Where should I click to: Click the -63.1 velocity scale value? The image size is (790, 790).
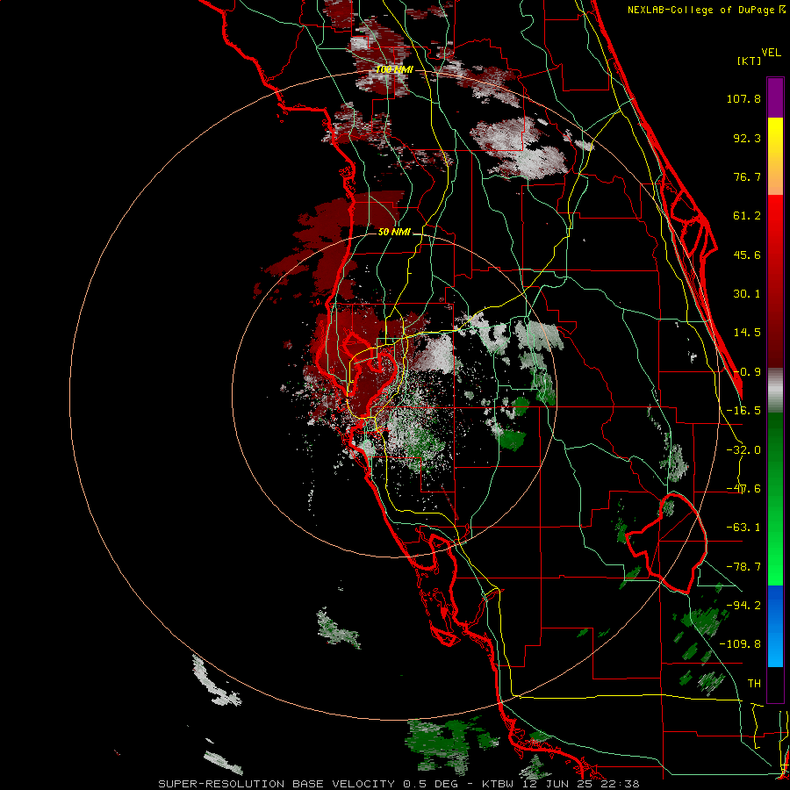coord(743,528)
